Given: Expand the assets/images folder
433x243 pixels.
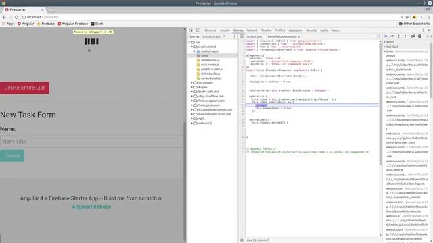Looking at the screenshot, I should pyautogui.click(x=195, y=51).
